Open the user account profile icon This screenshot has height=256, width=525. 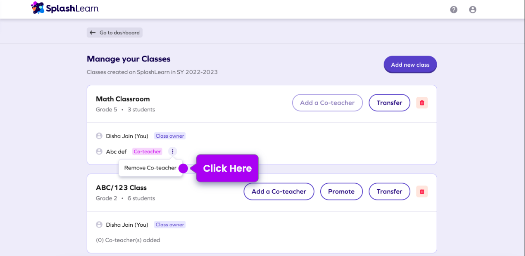tap(472, 9)
